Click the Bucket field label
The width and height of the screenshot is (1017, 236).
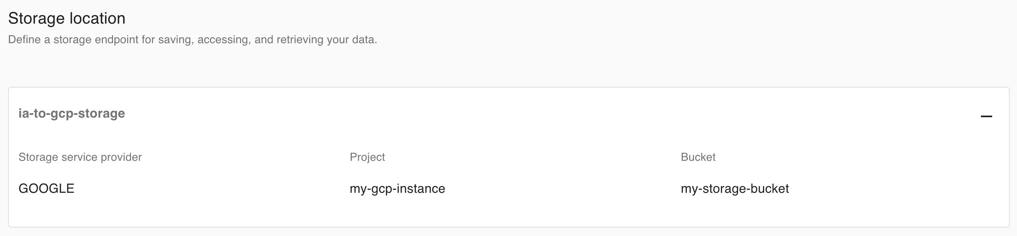click(x=698, y=157)
